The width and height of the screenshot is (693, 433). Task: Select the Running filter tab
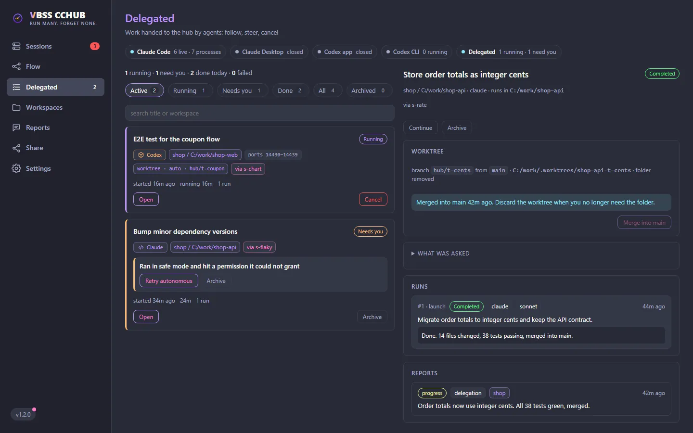click(190, 90)
